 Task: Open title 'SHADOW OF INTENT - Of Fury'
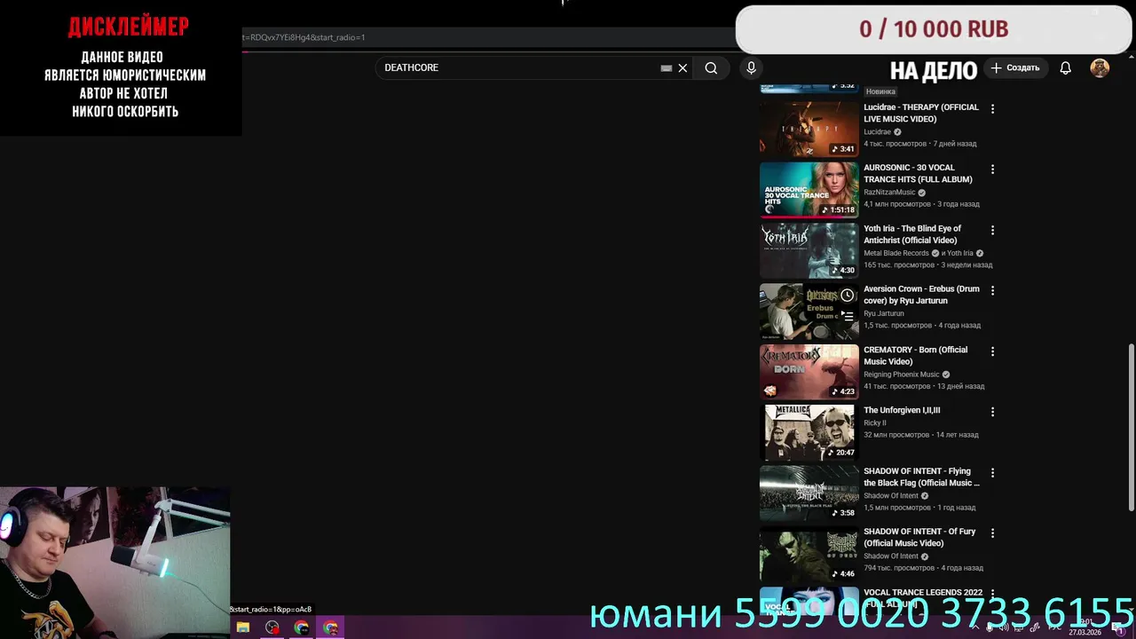point(919,537)
